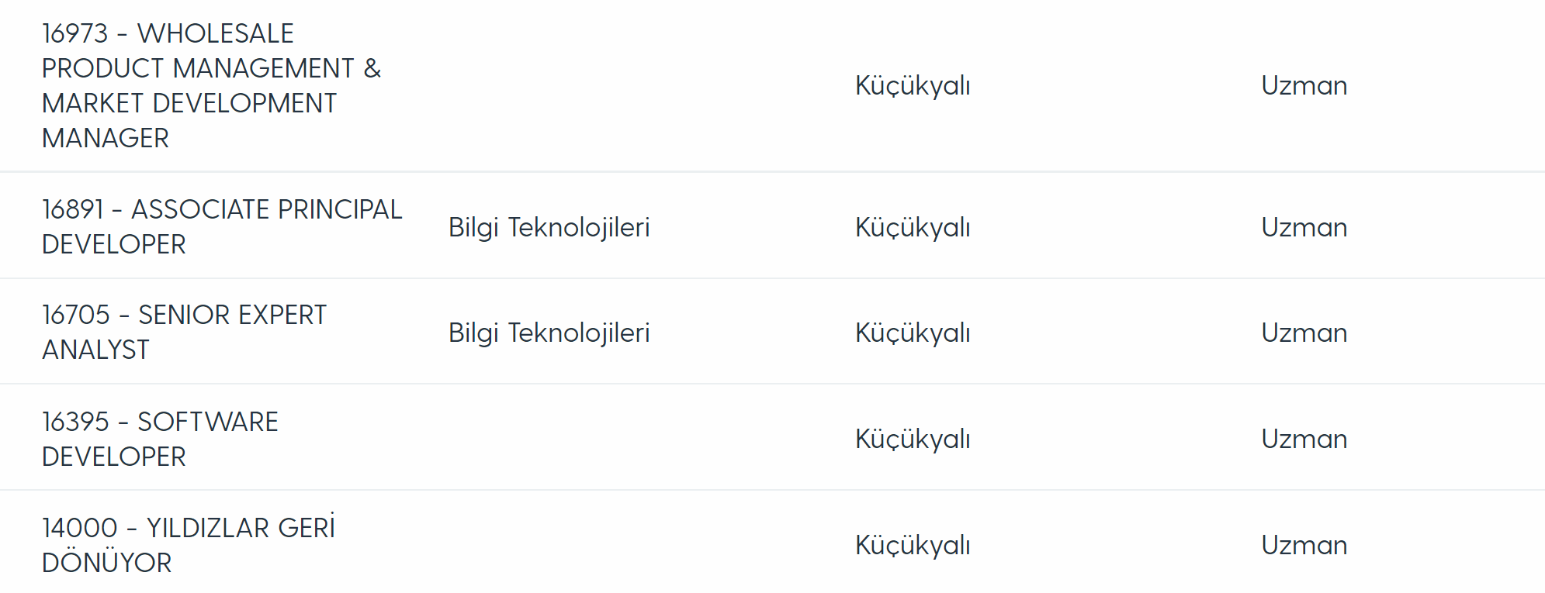Click Küçükyalı location in the 16705 row
Viewport: 1545px width, 593px height.
(913, 333)
